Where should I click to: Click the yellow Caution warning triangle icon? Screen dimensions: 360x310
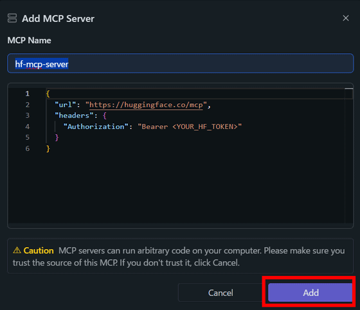click(x=17, y=250)
